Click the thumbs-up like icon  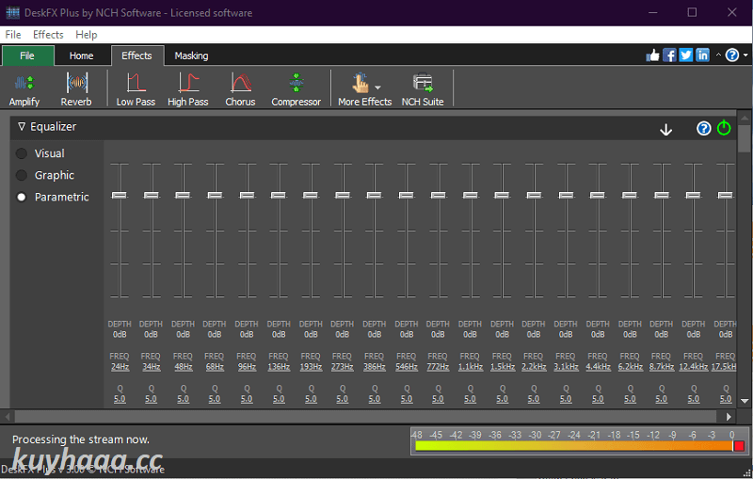[x=652, y=56]
